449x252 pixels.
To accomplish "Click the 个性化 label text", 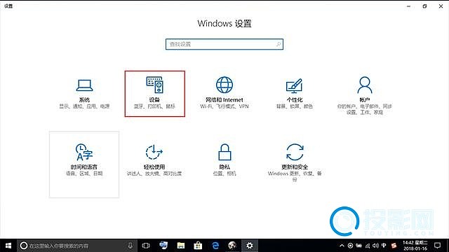I will click(295, 99).
